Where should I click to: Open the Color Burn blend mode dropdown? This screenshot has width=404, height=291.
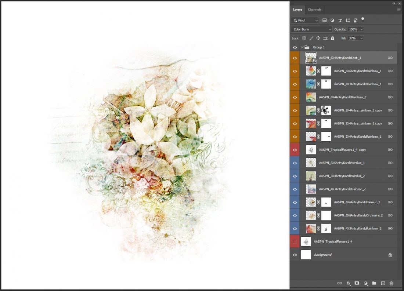[x=311, y=29]
